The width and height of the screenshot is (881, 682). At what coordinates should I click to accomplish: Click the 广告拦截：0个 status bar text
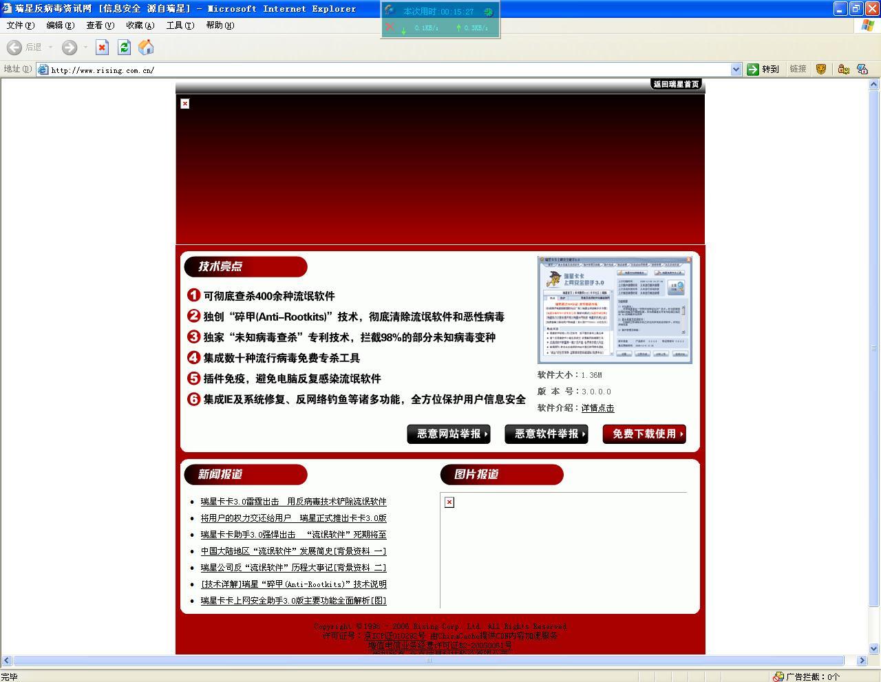coord(813,677)
